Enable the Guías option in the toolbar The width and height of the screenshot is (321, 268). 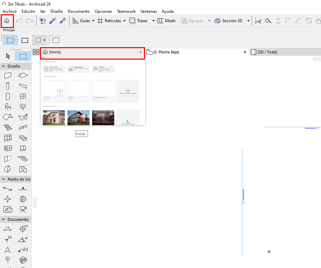point(83,20)
